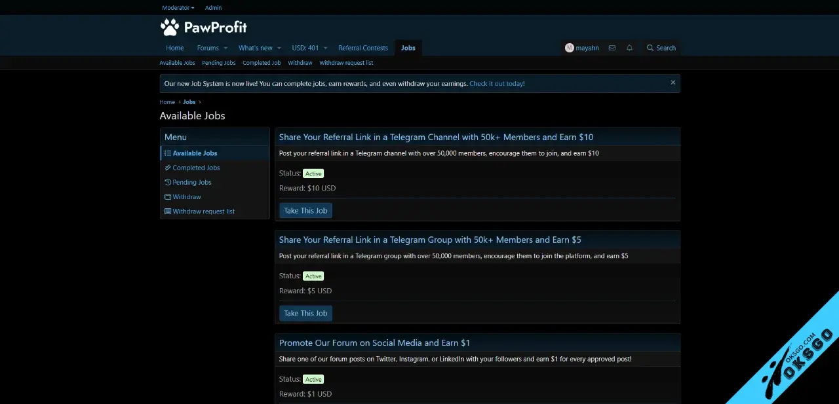
Task: Go to Home in the main navigation
Action: [175, 48]
